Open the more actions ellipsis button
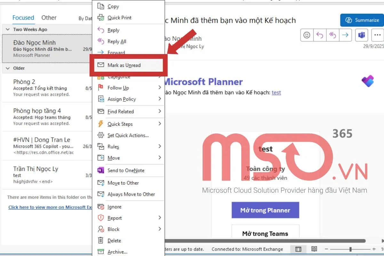This screenshot has height=256, width=384. [378, 35]
